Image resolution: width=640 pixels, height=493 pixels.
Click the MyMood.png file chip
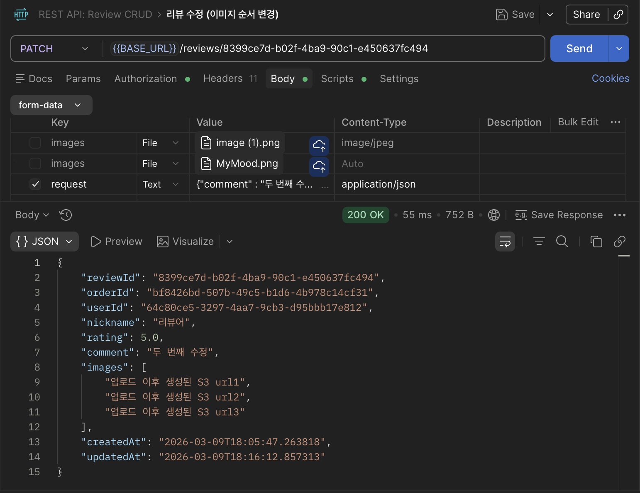(239, 164)
